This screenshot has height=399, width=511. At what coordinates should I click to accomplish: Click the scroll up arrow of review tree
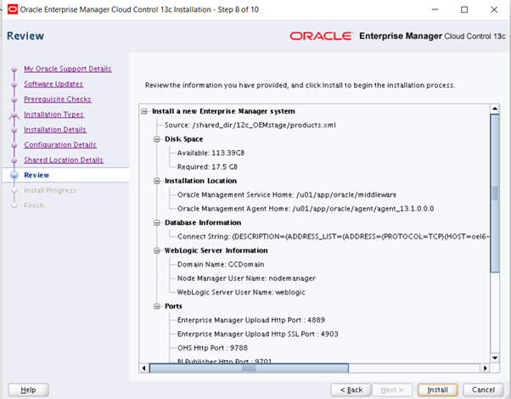(x=494, y=110)
